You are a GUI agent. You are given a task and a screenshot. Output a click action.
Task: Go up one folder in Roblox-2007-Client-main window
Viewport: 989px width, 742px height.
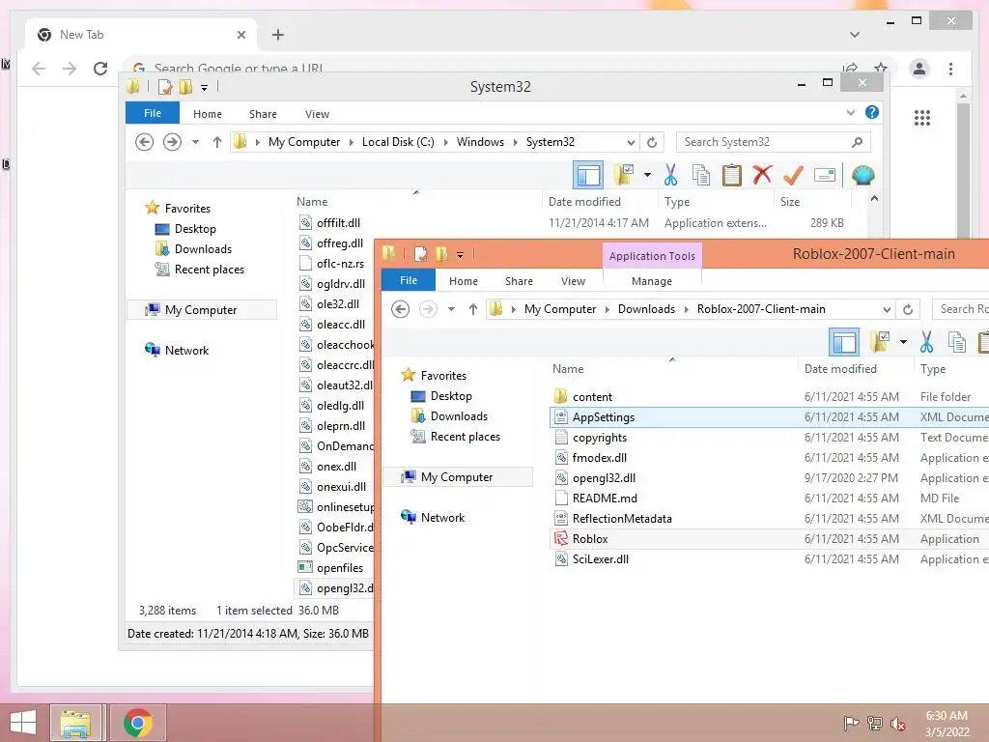point(473,309)
